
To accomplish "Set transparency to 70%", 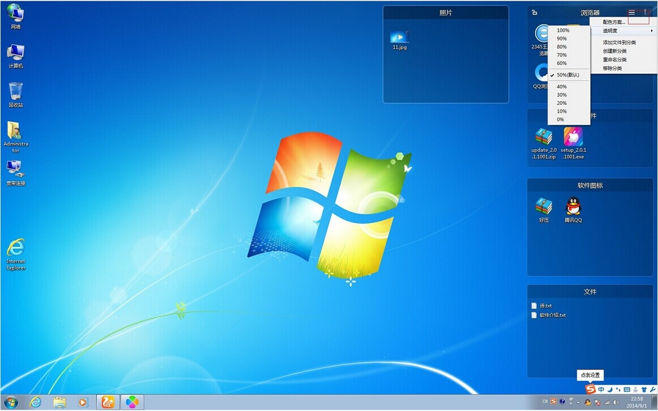I will point(569,55).
